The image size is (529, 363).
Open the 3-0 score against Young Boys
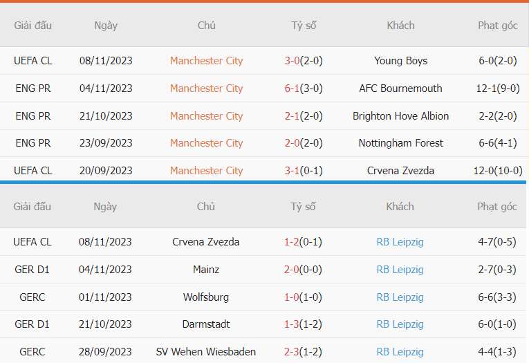(x=292, y=61)
